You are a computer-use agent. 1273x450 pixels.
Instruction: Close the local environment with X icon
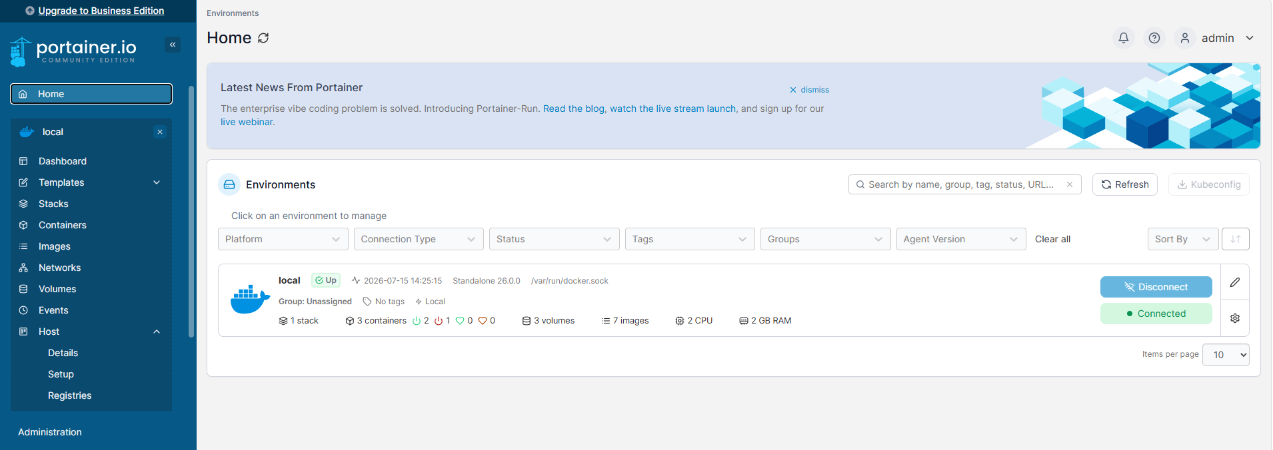point(160,132)
